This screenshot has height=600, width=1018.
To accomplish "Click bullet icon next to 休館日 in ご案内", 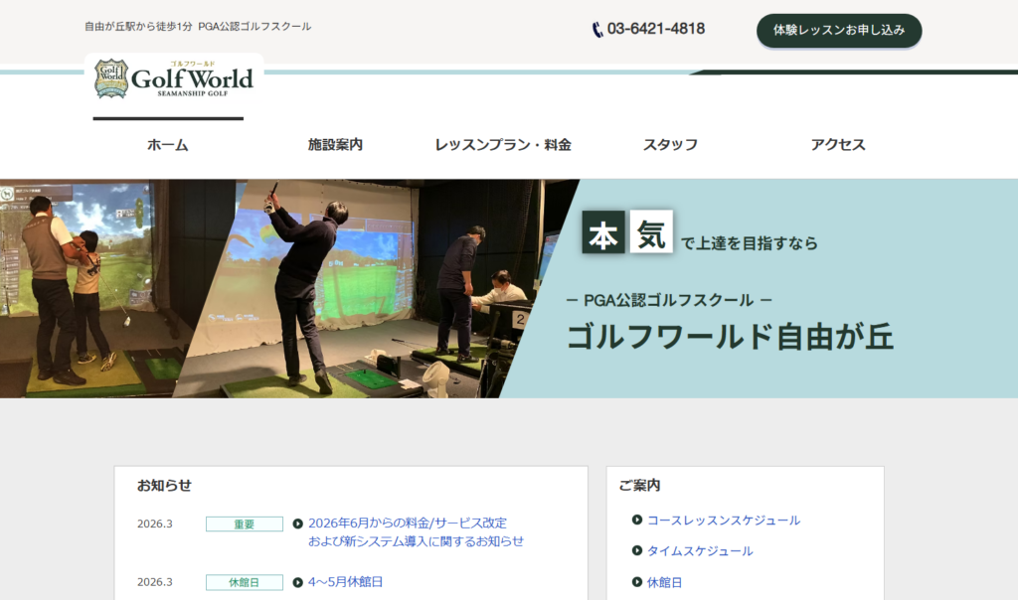I will (x=637, y=582).
